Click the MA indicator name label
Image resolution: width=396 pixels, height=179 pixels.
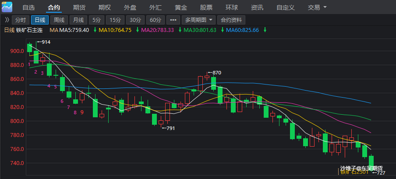54,30
